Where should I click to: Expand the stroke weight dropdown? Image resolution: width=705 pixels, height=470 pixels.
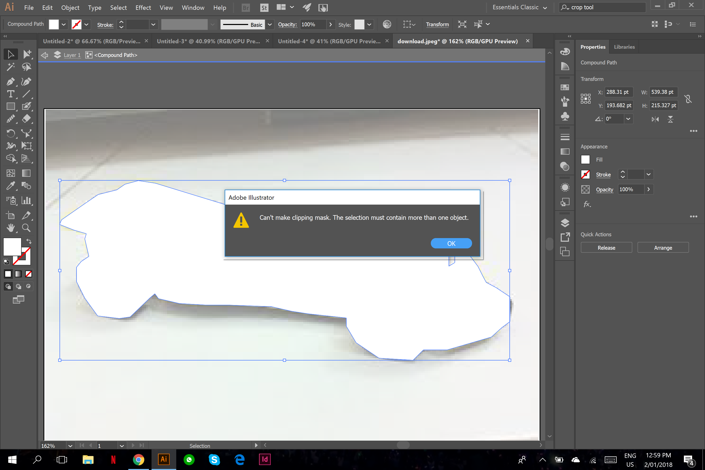tap(153, 24)
